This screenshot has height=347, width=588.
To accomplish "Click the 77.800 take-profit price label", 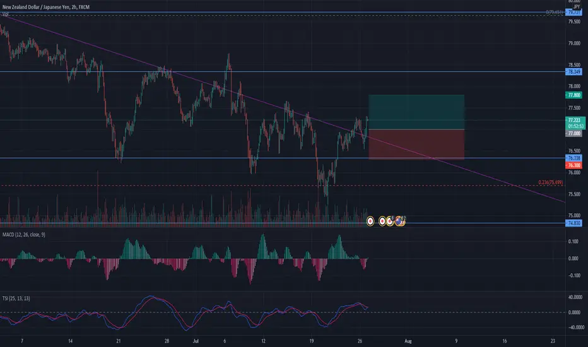I will [573, 95].
